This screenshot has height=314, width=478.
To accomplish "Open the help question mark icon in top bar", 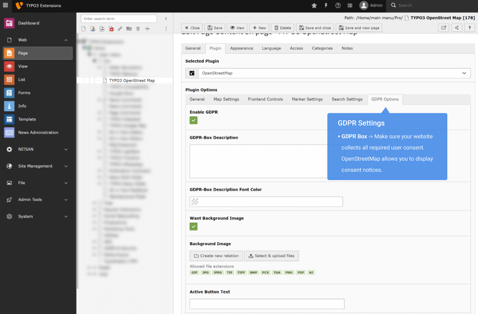I will (338, 6).
